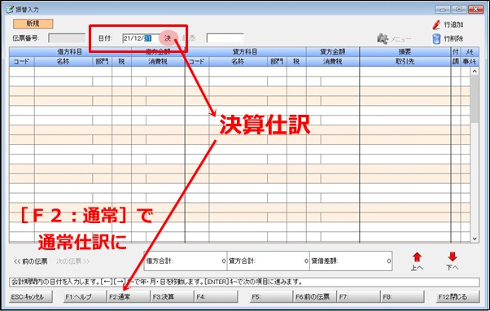Go to << 前の伝票 link
This screenshot has height=311, width=490.
30,261
